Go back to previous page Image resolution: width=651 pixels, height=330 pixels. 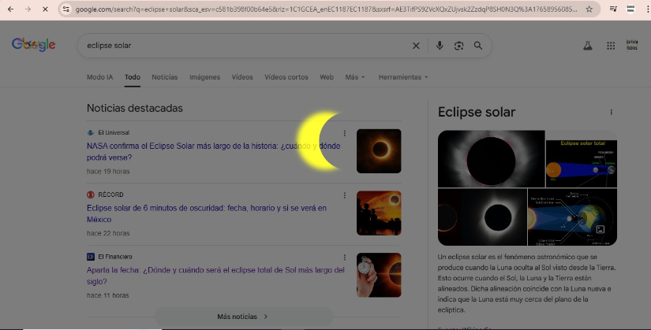10,9
